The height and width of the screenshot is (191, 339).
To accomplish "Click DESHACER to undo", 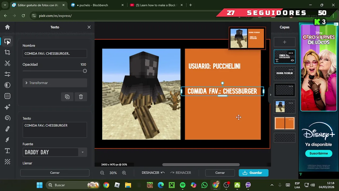I will click(x=153, y=173).
